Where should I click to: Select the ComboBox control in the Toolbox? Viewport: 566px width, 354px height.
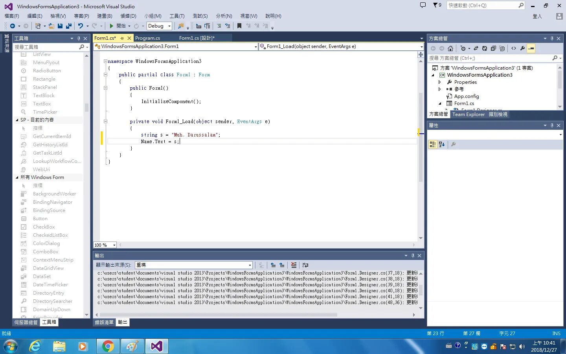pos(46,252)
